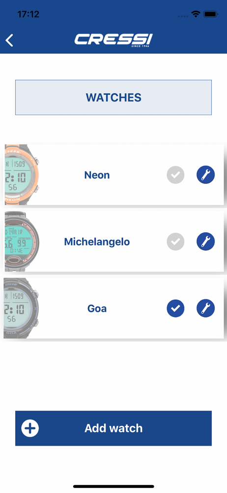Select the Goa watch name label
This screenshot has height=493, width=227.
pos(97,309)
